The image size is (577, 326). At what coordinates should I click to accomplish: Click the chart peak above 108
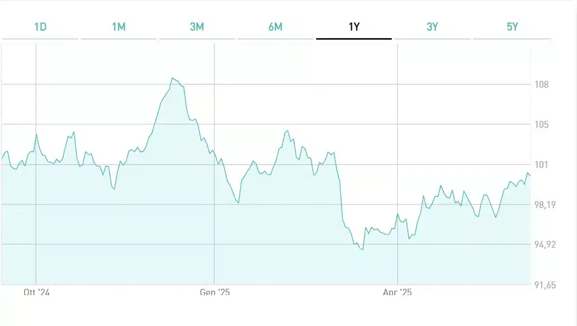tap(172, 78)
